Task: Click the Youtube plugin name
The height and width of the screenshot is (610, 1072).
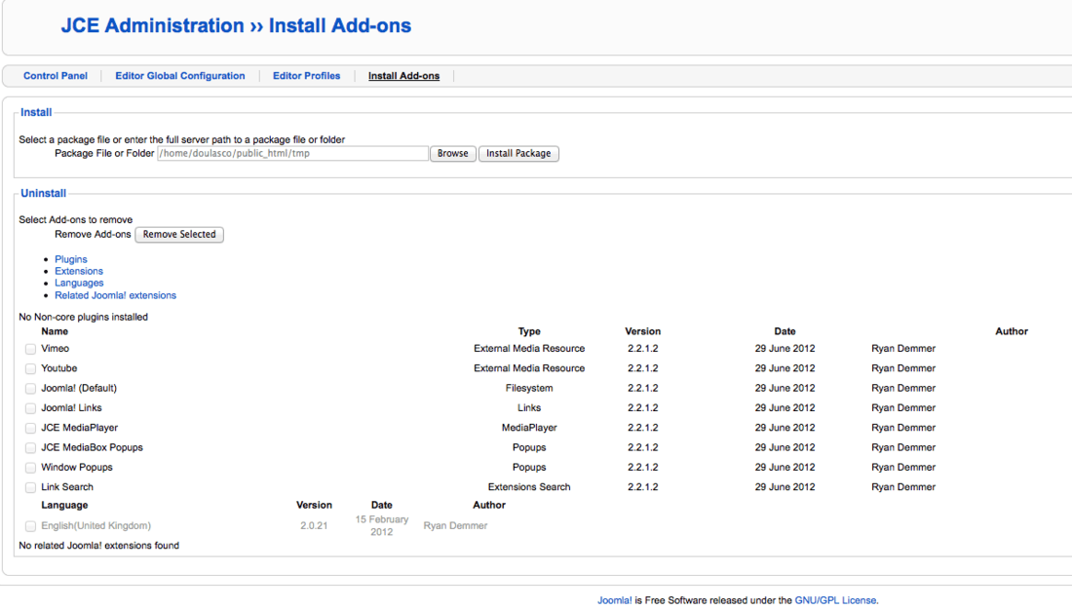Action: [58, 368]
